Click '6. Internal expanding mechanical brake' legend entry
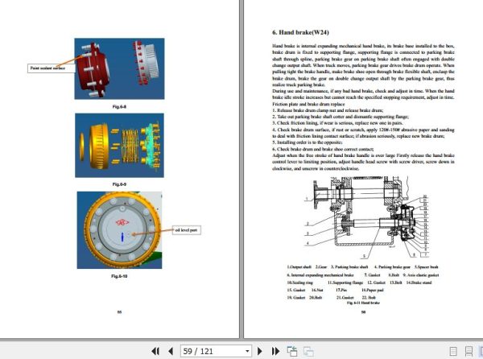Screen dimensions: 483x359 click(320, 275)
